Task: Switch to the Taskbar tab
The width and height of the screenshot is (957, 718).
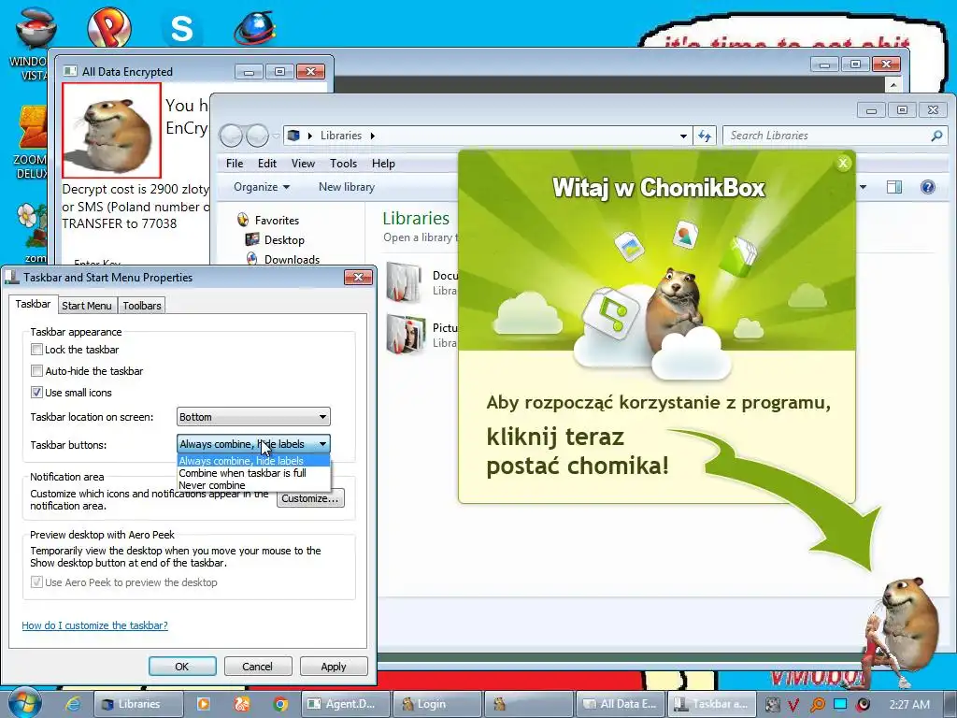Action: [33, 304]
